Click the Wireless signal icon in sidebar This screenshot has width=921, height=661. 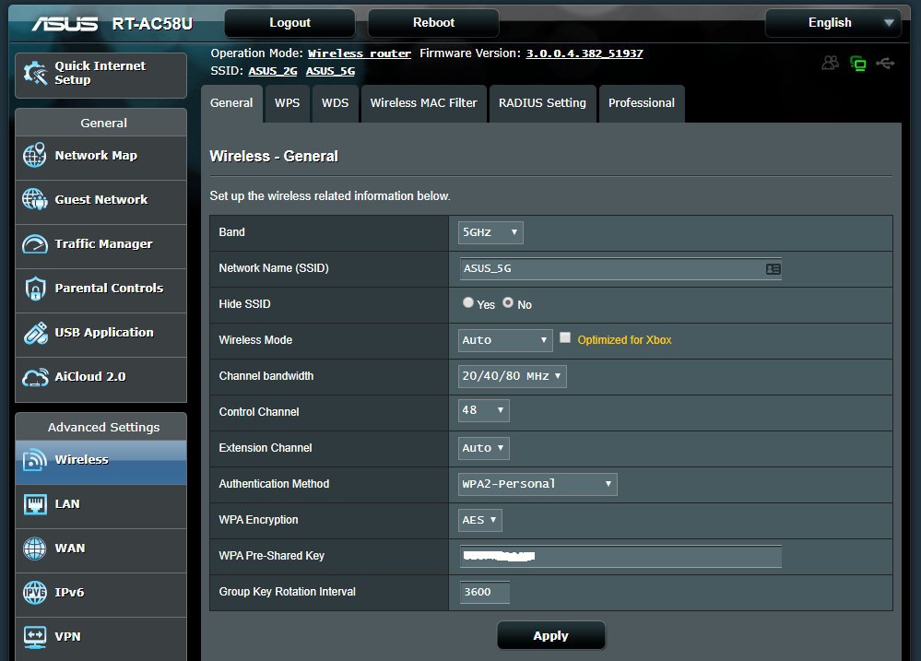35,459
